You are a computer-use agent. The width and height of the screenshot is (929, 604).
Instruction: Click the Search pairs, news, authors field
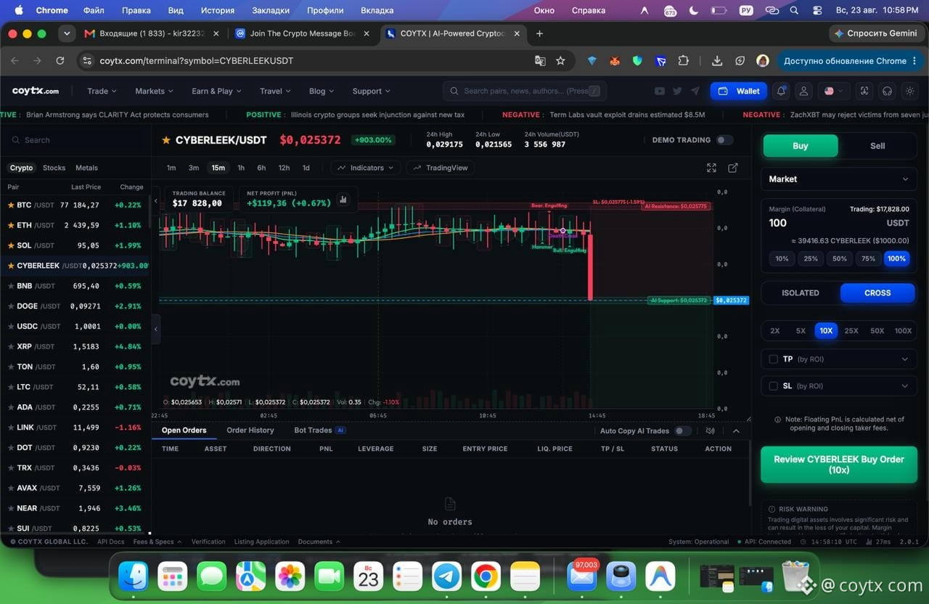[525, 91]
